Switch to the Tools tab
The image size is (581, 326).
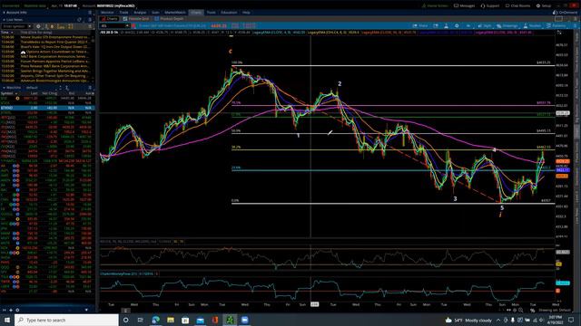(212, 12)
